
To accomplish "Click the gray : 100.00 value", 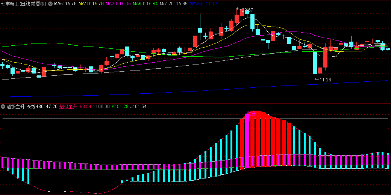I will point(102,106).
